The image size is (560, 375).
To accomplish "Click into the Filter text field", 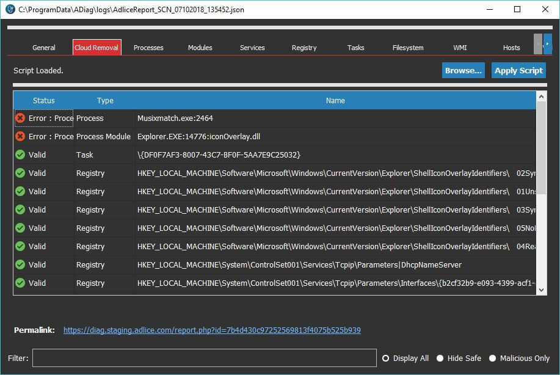I will pyautogui.click(x=204, y=358).
